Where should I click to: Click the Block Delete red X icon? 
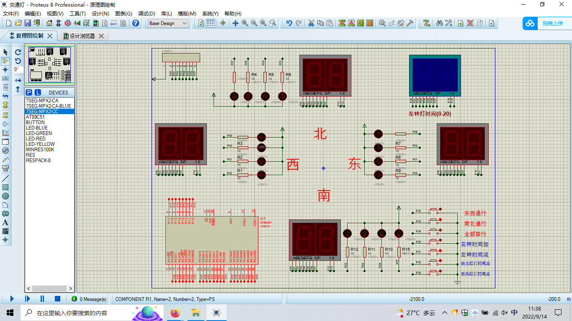click(x=370, y=23)
